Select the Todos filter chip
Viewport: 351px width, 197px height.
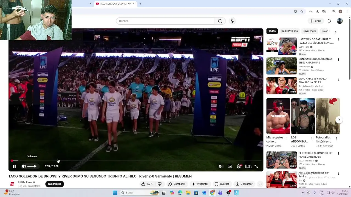point(272,31)
